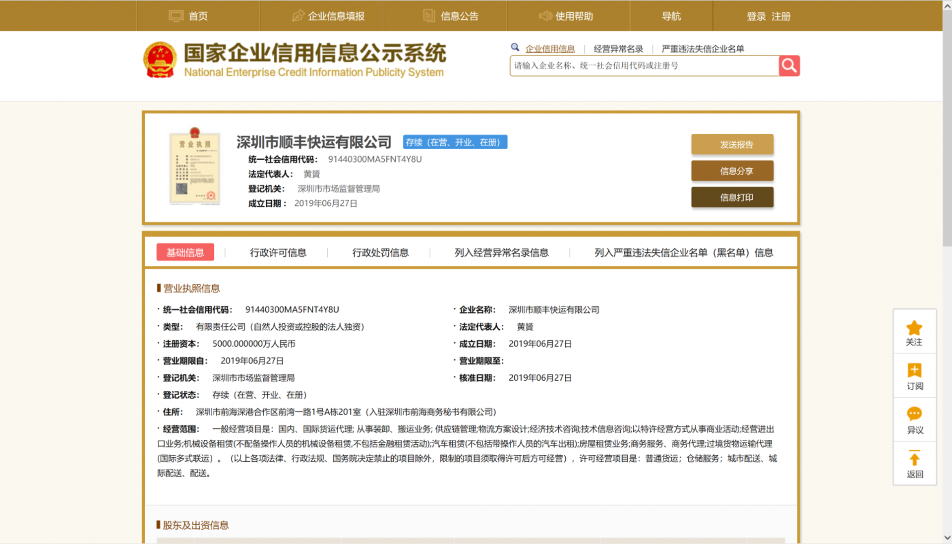Viewport: 952px width, 544px height.
Task: Click the scrollbar down arrow
Action: [947, 538]
